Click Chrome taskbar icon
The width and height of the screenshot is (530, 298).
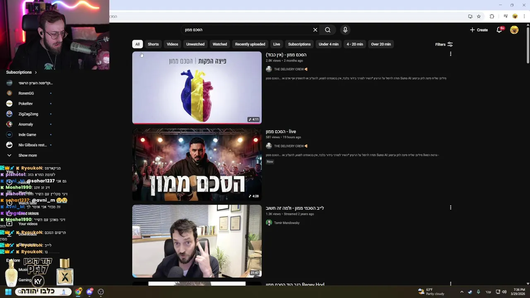point(78,292)
